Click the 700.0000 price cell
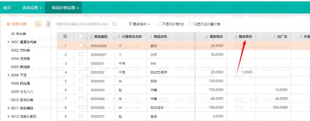Image resolution: width=310 pixels, height=121 pixels. point(216,90)
